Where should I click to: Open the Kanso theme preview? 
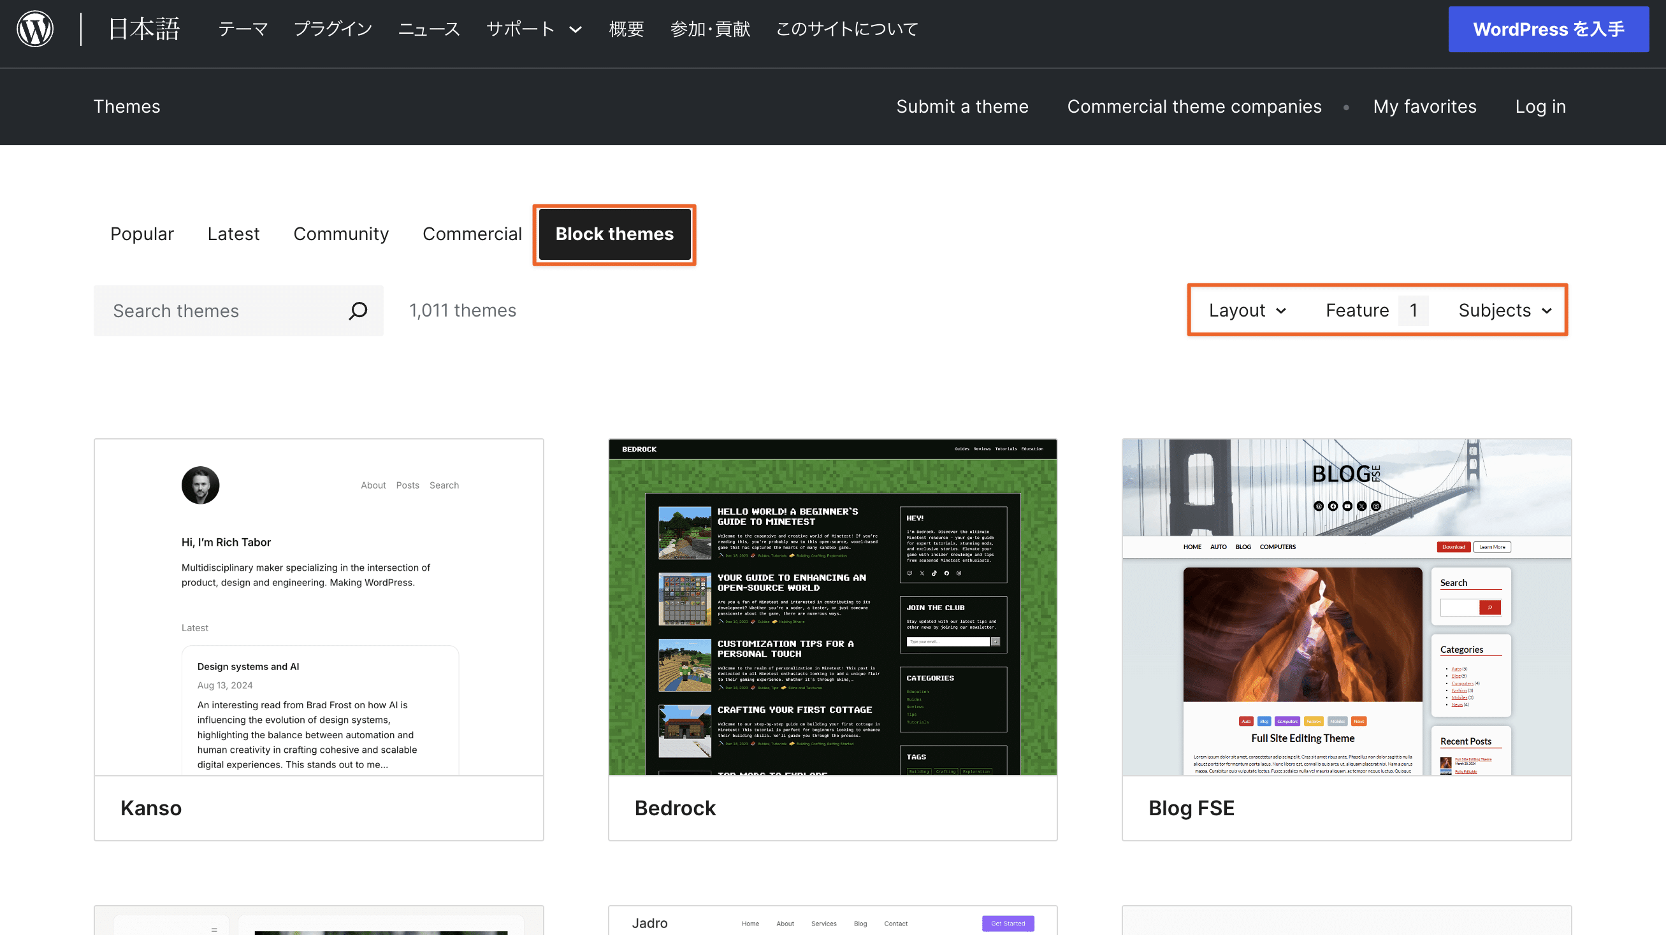pos(318,611)
